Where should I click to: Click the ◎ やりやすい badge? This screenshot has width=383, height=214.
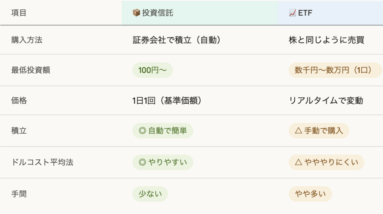pos(163,162)
